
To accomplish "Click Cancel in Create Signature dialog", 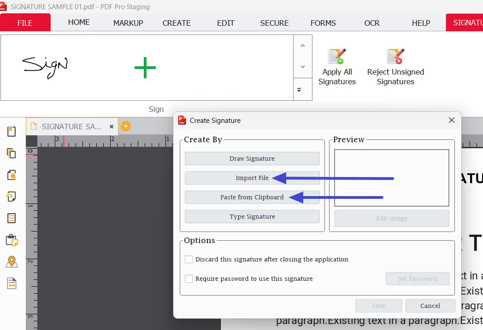I will tap(430, 306).
